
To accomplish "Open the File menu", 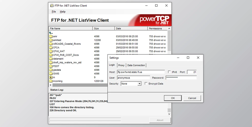I will pos(54,12).
